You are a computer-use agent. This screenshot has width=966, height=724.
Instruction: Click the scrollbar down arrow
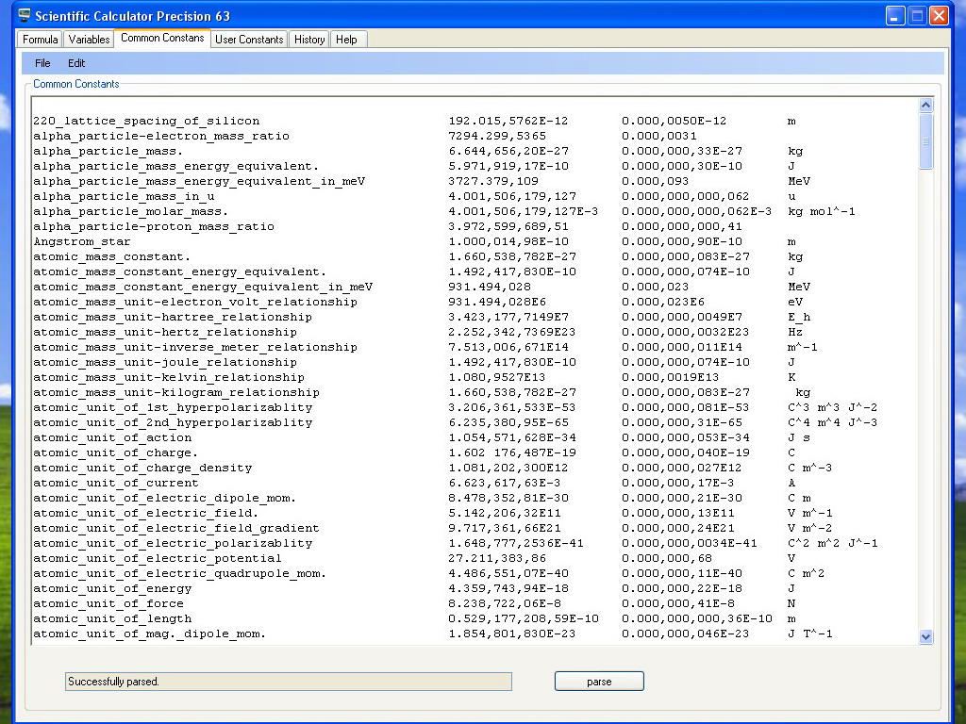coord(925,636)
